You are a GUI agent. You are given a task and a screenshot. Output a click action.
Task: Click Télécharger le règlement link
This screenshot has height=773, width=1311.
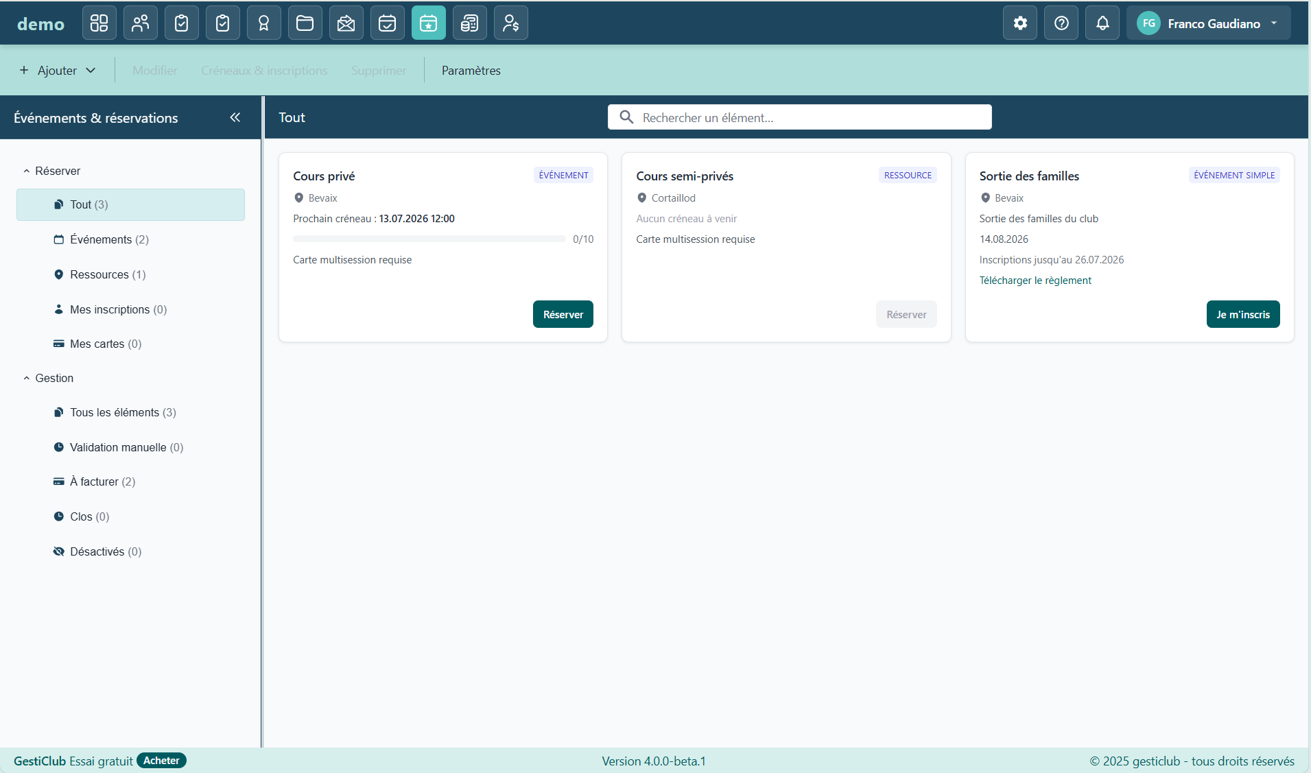(1035, 280)
